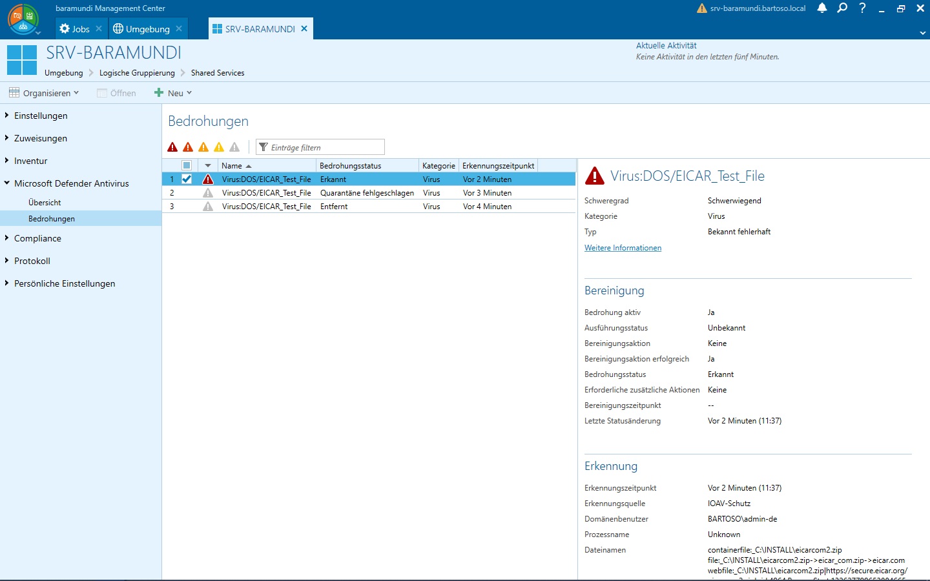Toggle the select-all checkbox in table header
Screen dimensions: 930x581
point(187,165)
